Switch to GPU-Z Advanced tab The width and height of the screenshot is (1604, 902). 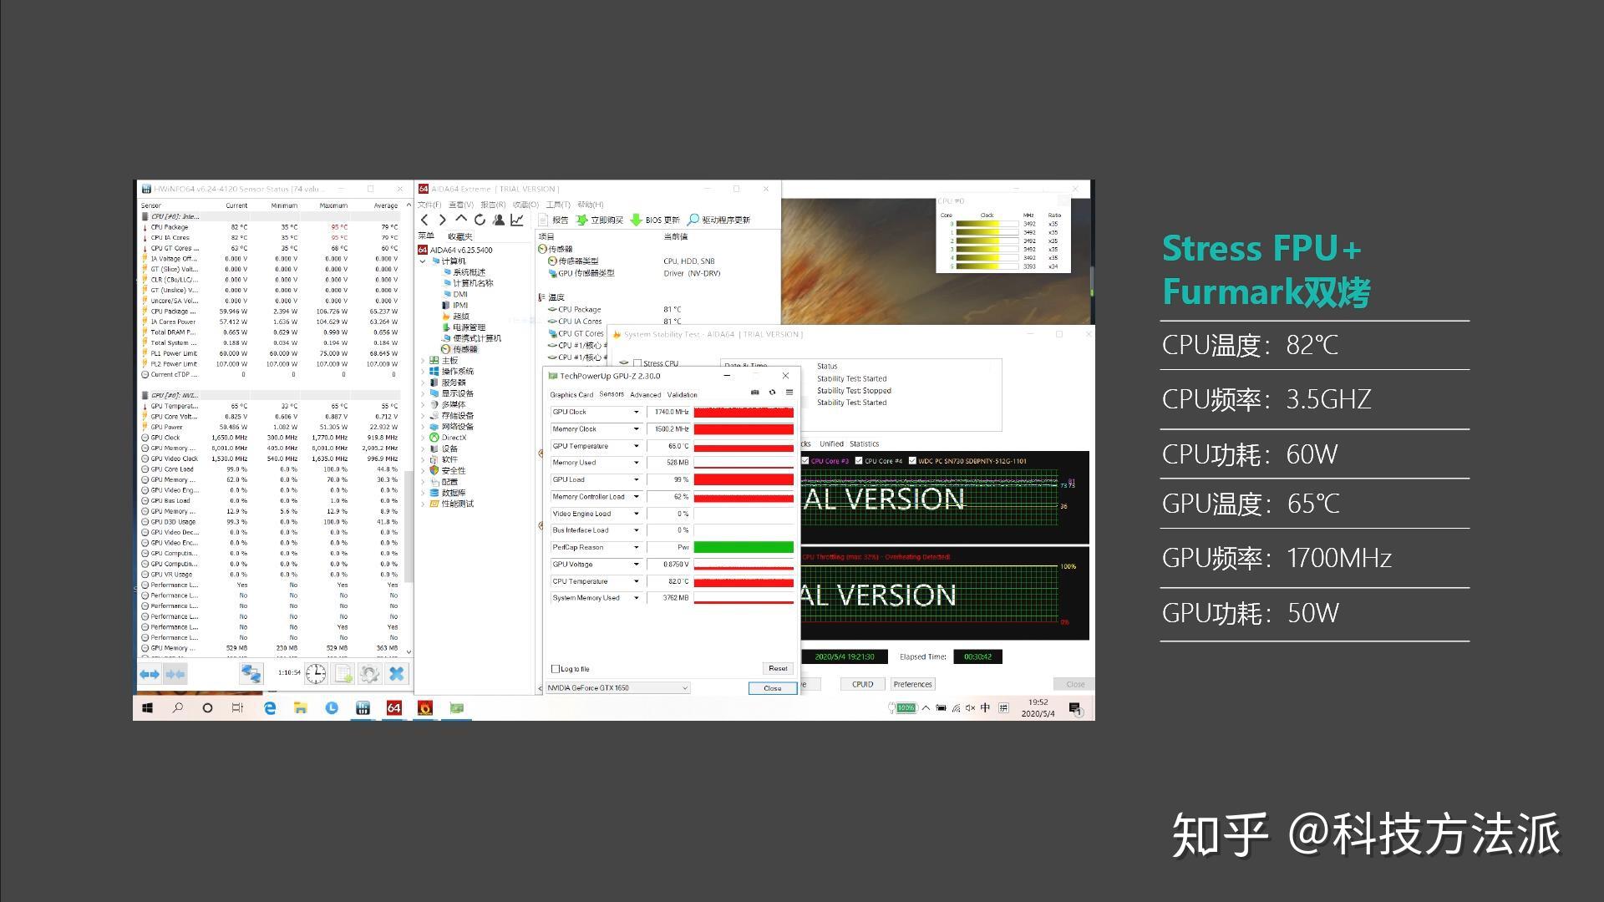(645, 395)
